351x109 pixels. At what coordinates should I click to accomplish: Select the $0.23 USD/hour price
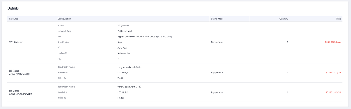coord(333,42)
